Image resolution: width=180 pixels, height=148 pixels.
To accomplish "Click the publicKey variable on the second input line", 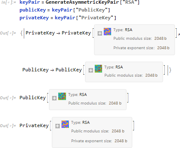I will tap(33, 10).
